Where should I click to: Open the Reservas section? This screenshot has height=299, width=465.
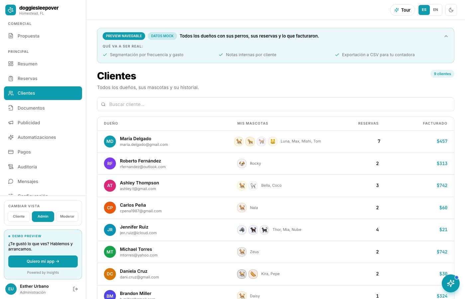43,78
